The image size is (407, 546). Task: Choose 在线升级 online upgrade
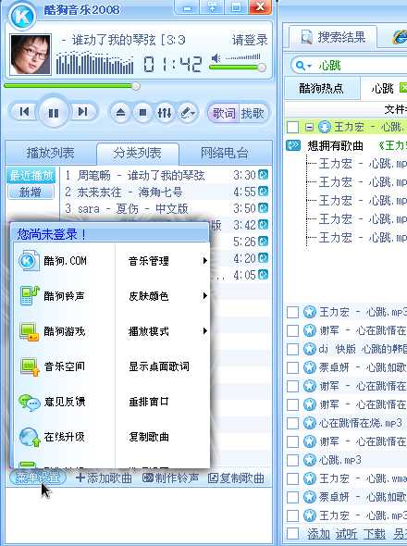click(x=65, y=437)
